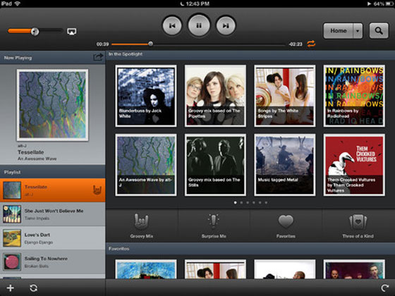Image resolution: width=395 pixels, height=296 pixels.
Task: Adjust the orange volume slider
Action: 35,31
